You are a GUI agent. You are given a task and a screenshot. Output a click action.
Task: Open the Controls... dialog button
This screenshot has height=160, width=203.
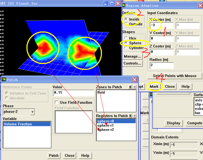point(132,63)
